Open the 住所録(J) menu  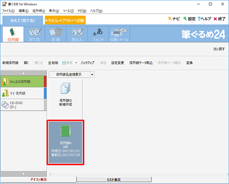tap(38, 11)
